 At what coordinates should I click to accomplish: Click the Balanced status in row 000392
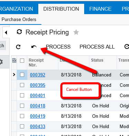point(102,75)
